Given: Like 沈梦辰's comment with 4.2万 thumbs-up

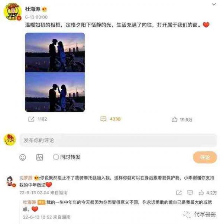Looking at the screenshot, I should 201,193.
